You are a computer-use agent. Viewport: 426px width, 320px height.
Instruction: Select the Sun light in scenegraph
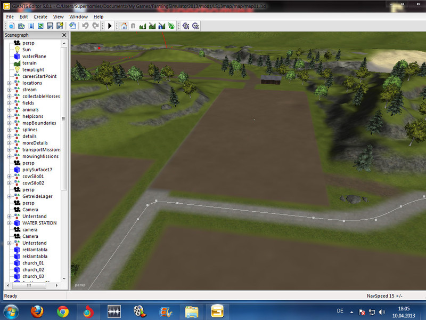(x=26, y=50)
